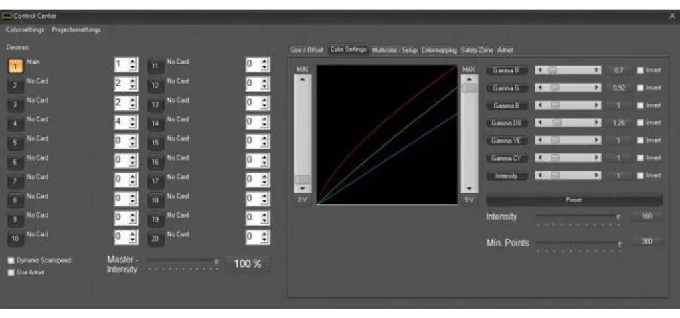Open the Colorsettings menu
Viewport: 680px width, 318px height.
point(25,29)
